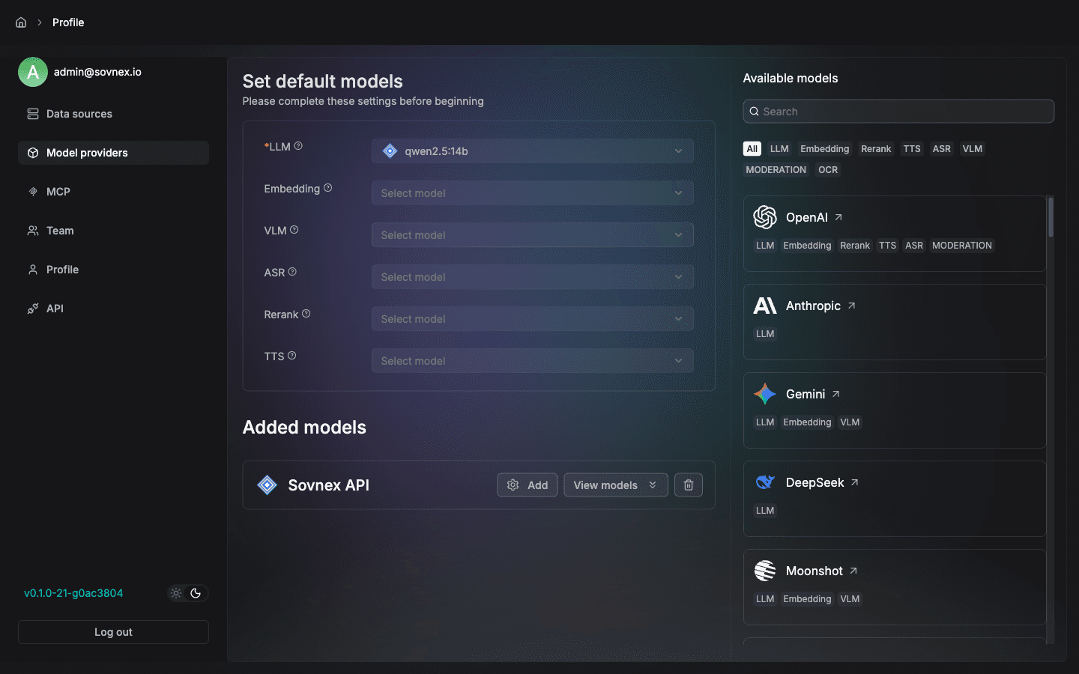Filter available models by ASR
This screenshot has width=1079, height=674.
[x=942, y=149]
